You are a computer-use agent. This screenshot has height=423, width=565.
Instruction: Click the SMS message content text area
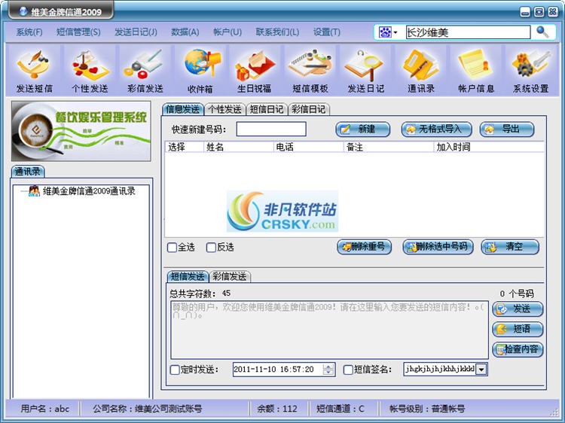click(x=329, y=330)
